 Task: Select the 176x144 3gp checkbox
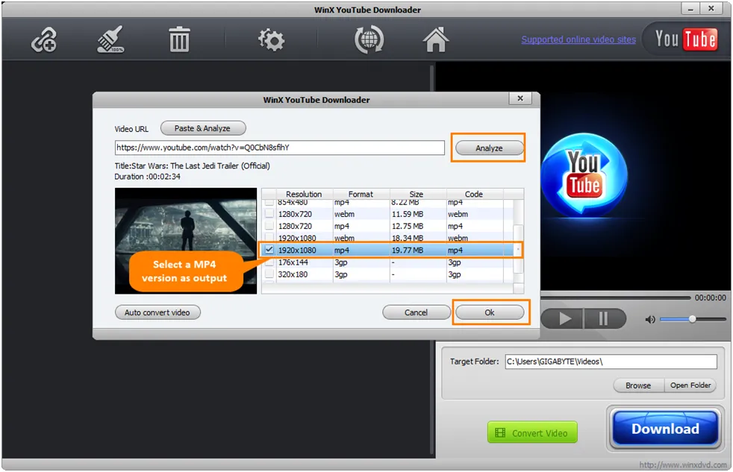tap(269, 262)
